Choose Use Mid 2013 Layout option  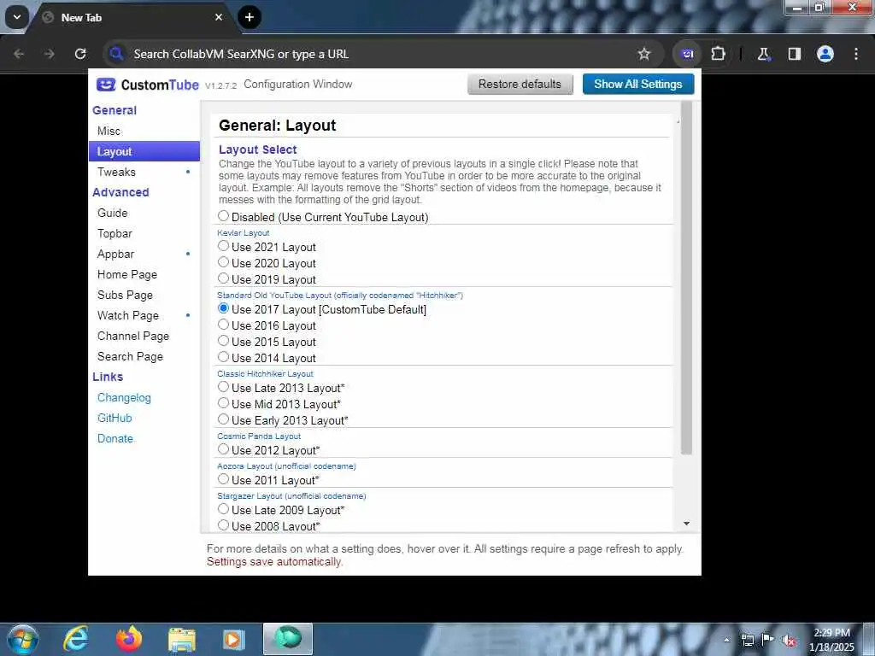223,403
